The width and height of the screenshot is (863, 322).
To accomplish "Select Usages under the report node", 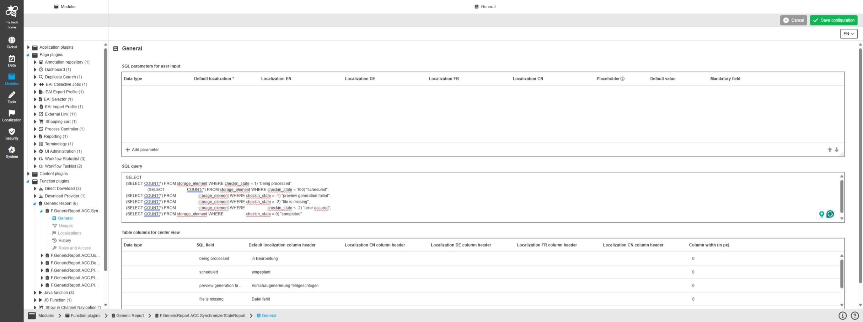I will [65, 226].
